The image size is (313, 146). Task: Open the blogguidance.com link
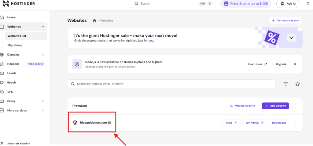[x=94, y=123]
